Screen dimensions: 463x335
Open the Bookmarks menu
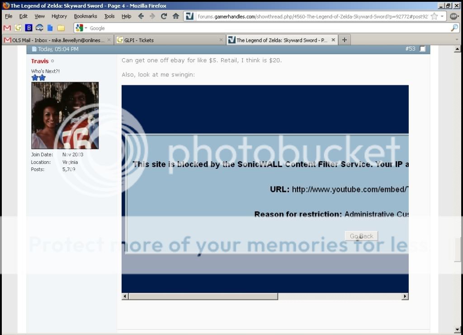[x=85, y=16]
